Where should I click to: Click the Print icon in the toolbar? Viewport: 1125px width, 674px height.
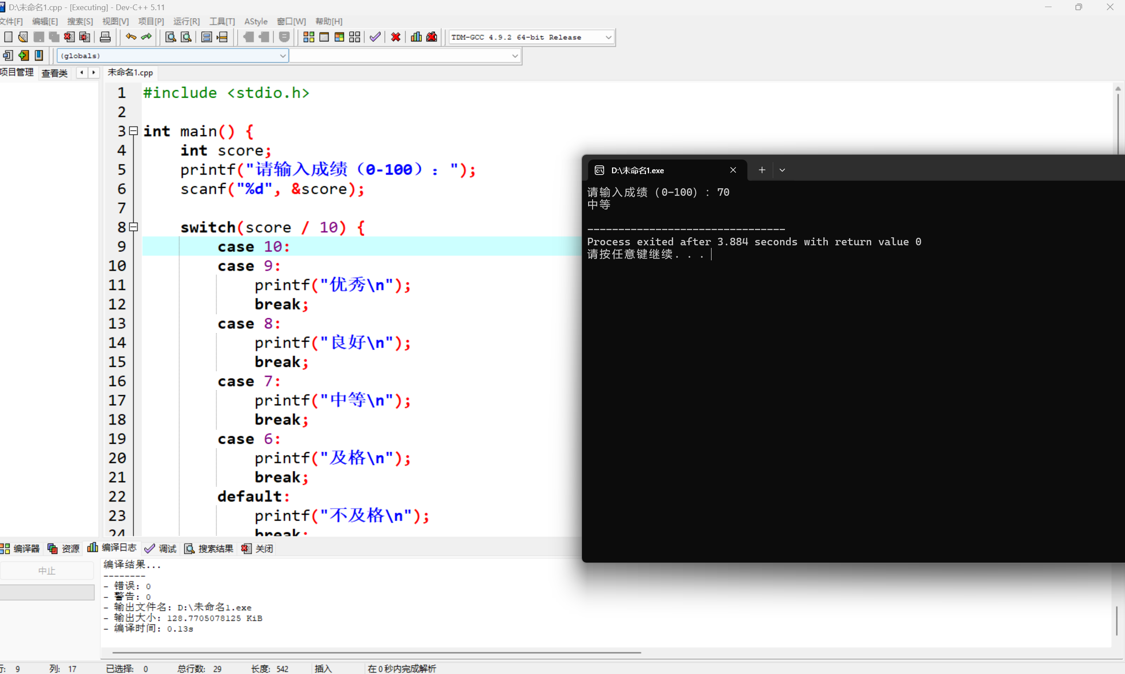(105, 37)
